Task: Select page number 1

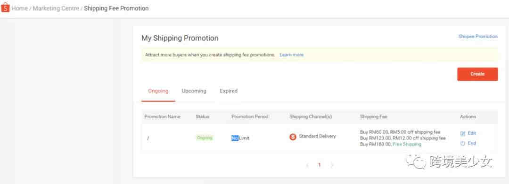Action: point(320,165)
